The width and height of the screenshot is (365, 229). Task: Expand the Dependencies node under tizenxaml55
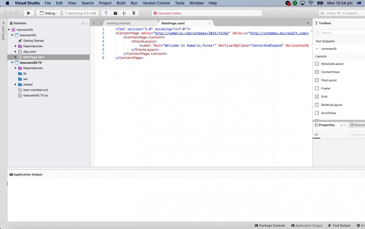point(16,46)
